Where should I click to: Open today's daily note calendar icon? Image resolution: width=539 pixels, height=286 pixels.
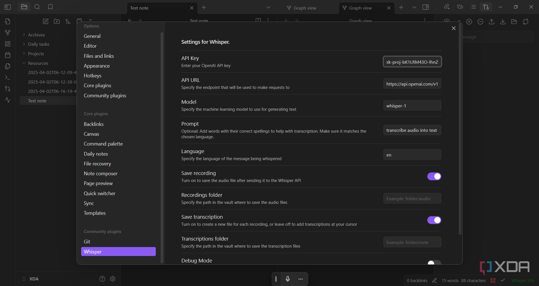click(8, 55)
